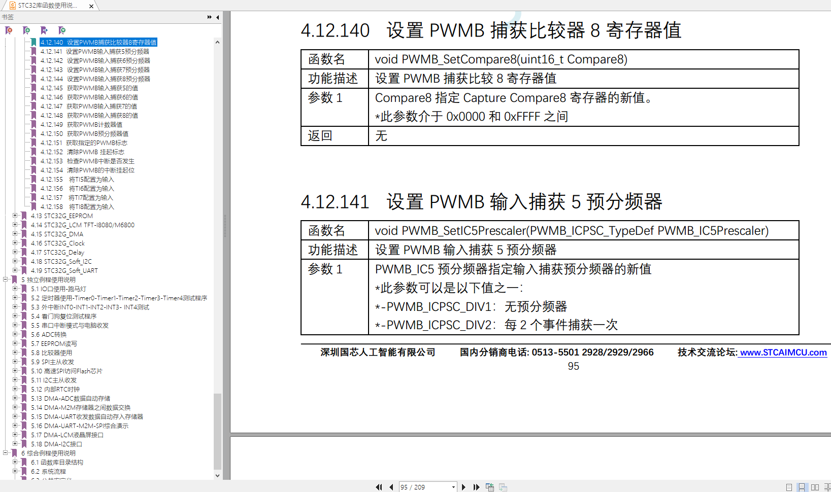This screenshot has height=492, width=831.
Task: Click the PWMB_SetIC5Prescaler function signature cell
Action: [584, 231]
